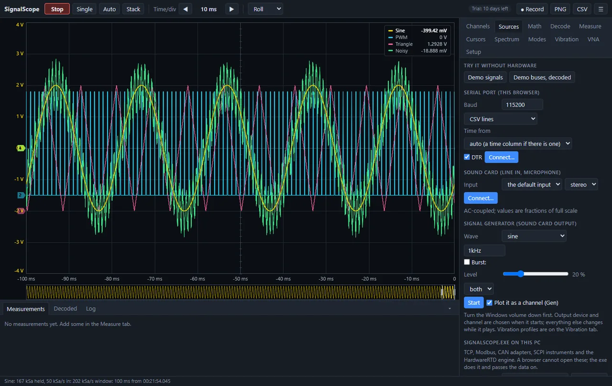The height and width of the screenshot is (386, 612).
Task: Open the Time from auto dropdown
Action: pyautogui.click(x=518, y=143)
